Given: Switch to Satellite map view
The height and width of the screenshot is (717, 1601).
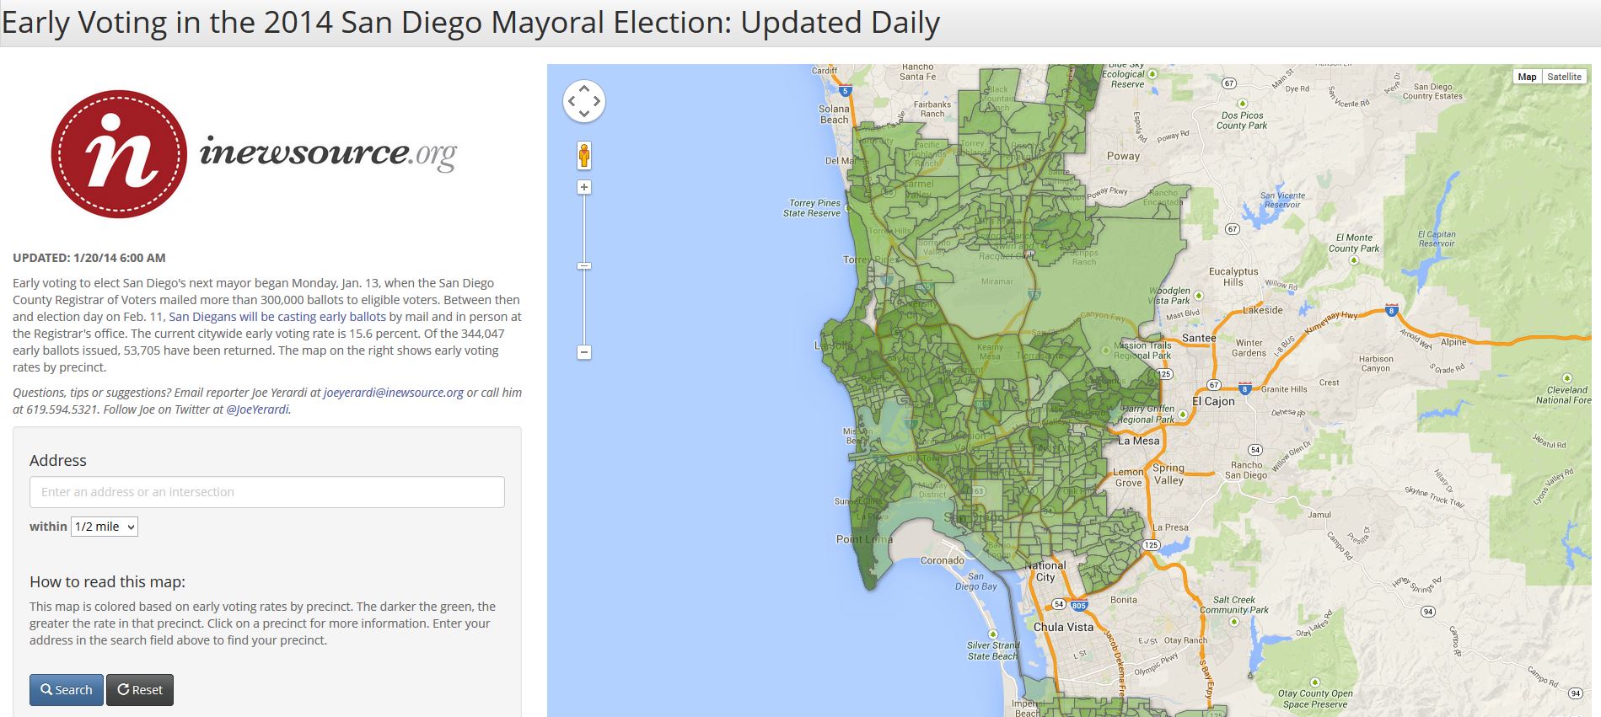Looking at the screenshot, I should 1564,77.
